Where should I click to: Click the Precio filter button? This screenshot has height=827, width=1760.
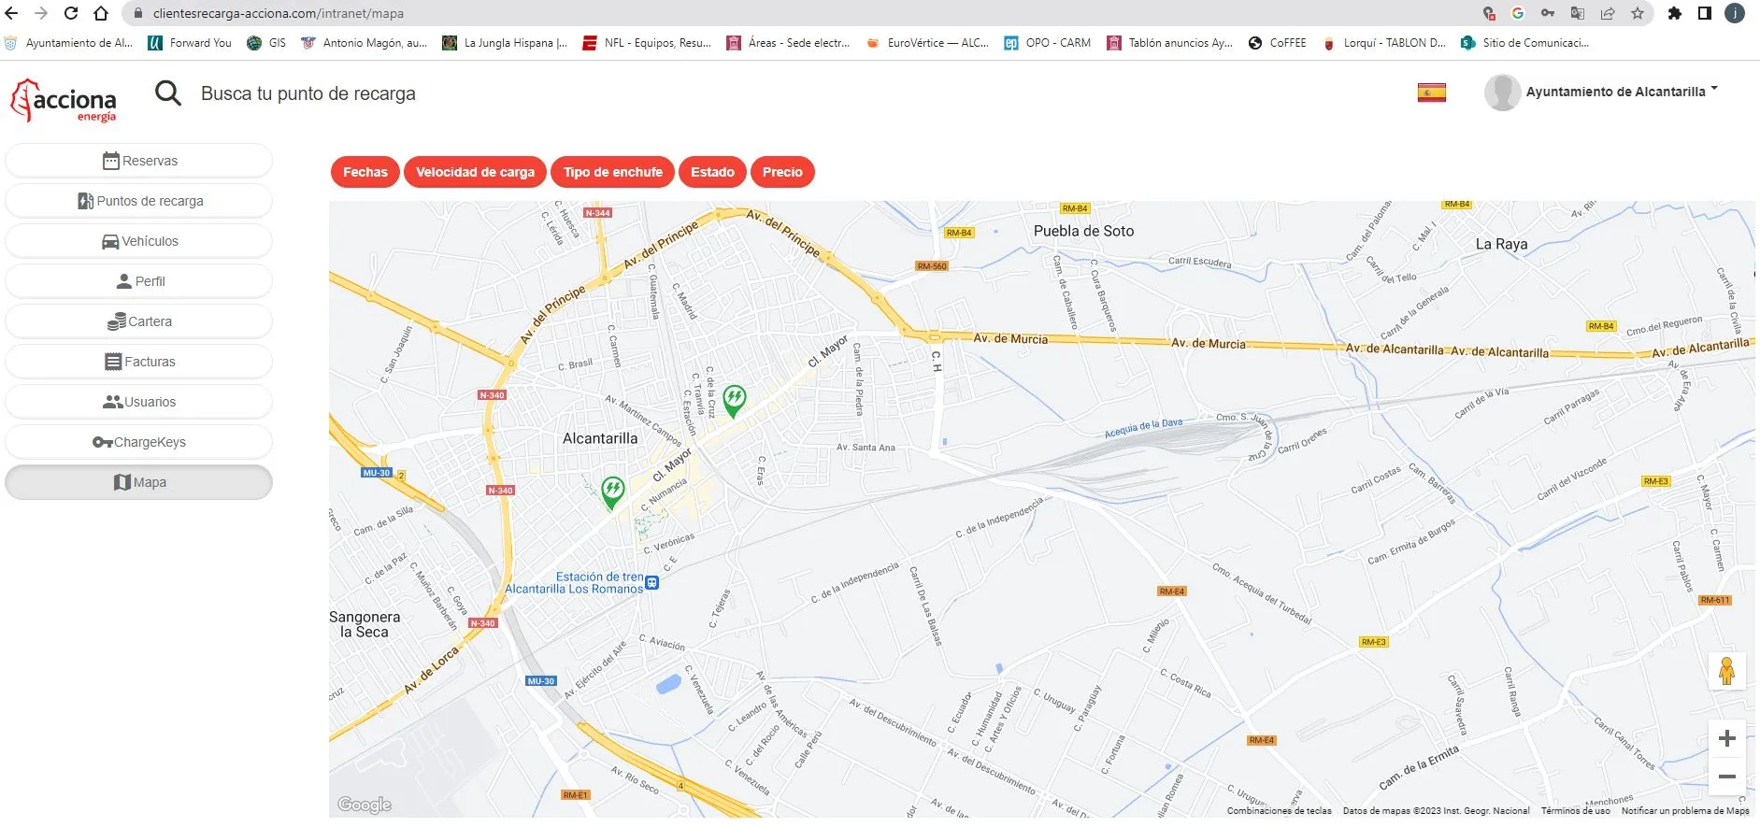(x=782, y=172)
